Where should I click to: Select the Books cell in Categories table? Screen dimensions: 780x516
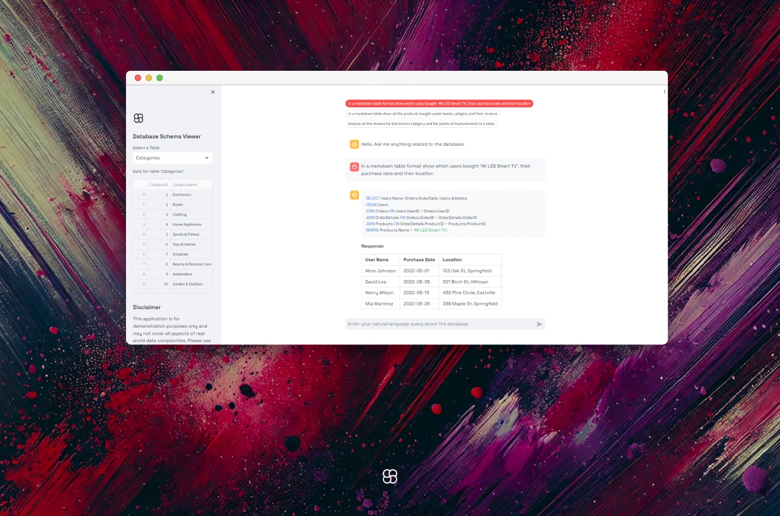point(191,205)
